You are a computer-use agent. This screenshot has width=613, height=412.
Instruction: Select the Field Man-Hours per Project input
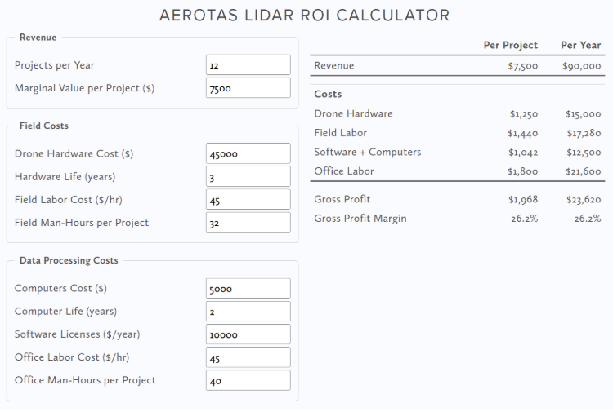tap(248, 223)
